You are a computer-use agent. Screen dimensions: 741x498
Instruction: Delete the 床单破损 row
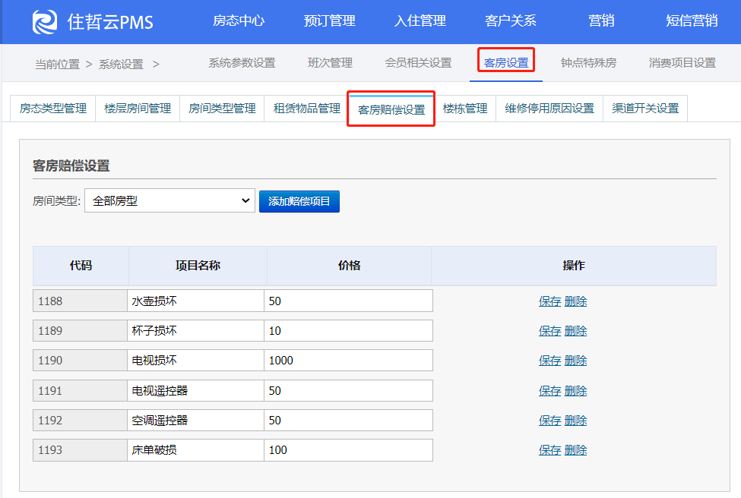click(x=575, y=450)
